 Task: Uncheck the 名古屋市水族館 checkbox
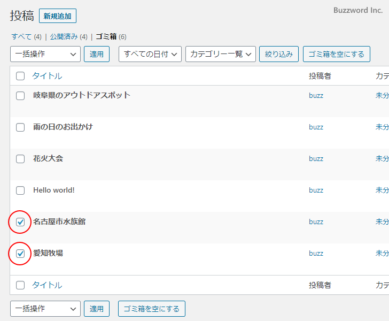pyautogui.click(x=20, y=222)
